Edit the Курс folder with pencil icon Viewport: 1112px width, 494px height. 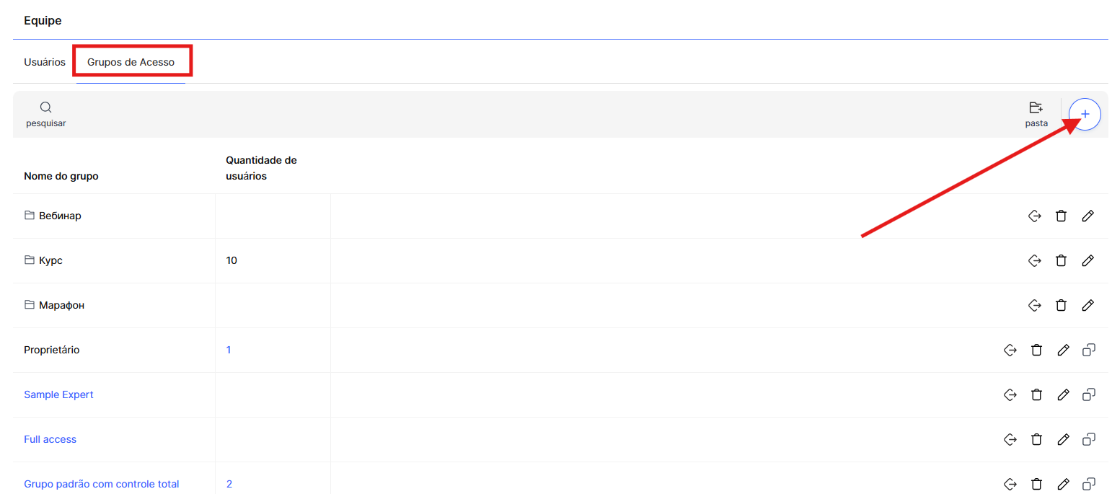[x=1088, y=260]
